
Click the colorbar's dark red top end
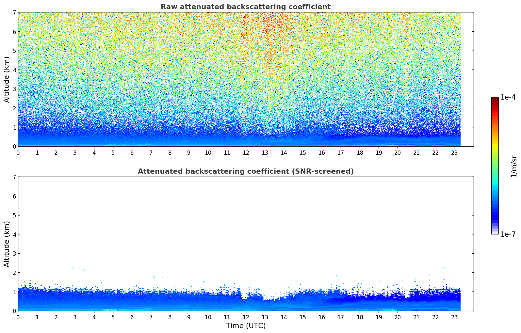coord(495,99)
